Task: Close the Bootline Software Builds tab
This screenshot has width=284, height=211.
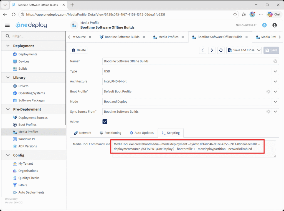Action: (144, 37)
